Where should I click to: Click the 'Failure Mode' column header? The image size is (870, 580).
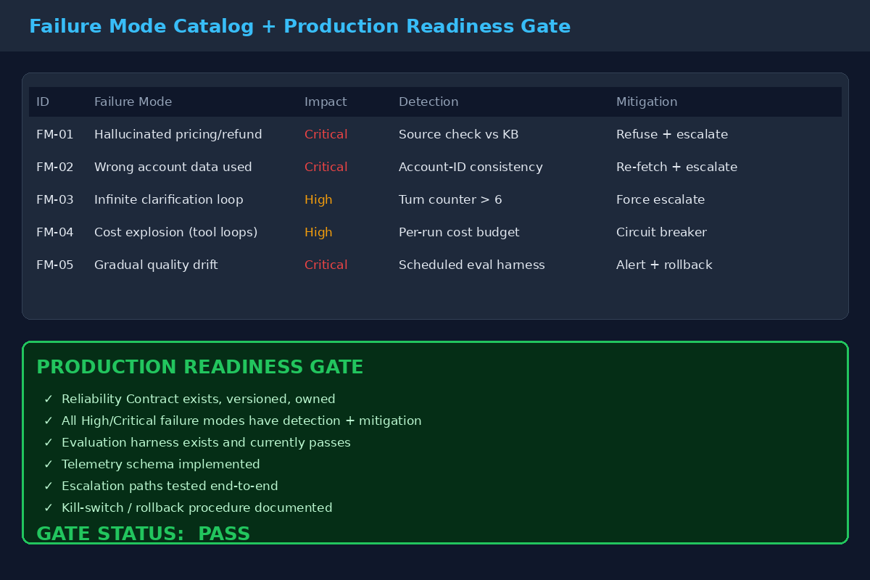(x=133, y=102)
